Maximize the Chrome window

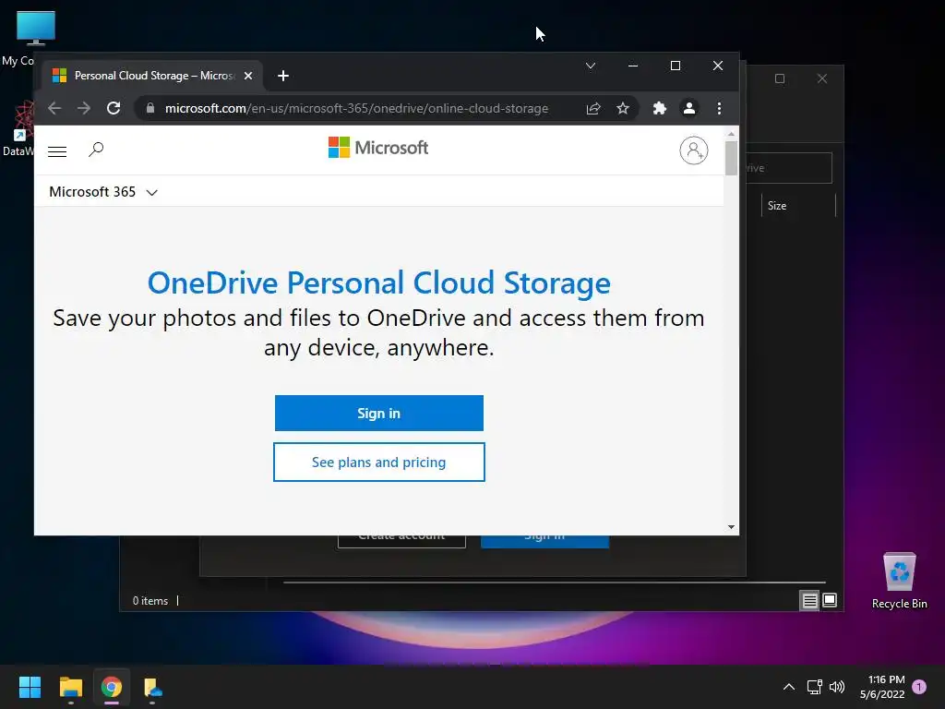pyautogui.click(x=675, y=66)
